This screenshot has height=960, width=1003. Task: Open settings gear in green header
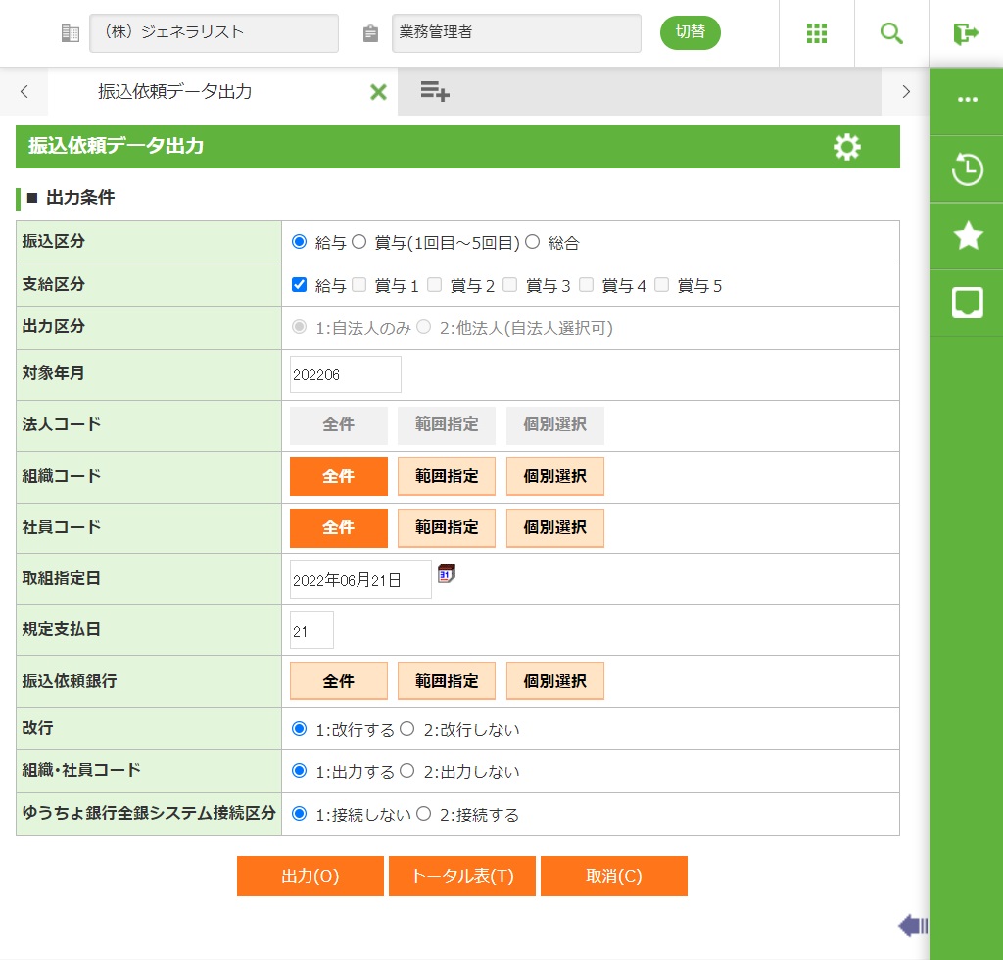coord(846,147)
